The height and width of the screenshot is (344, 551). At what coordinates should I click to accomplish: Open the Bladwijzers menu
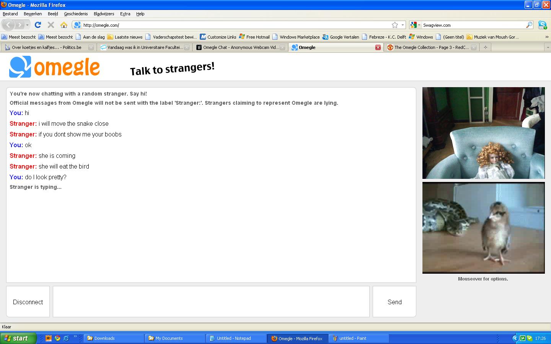point(104,14)
